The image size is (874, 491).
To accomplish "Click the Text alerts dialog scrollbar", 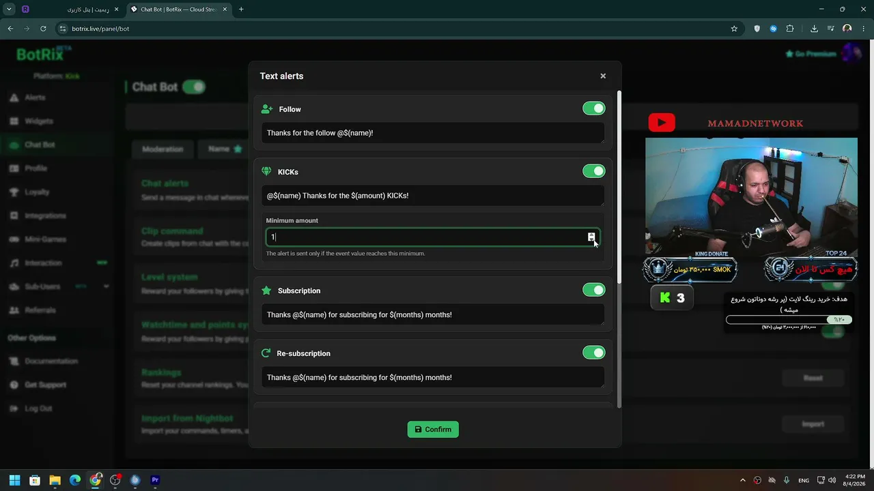I will coord(619,186).
